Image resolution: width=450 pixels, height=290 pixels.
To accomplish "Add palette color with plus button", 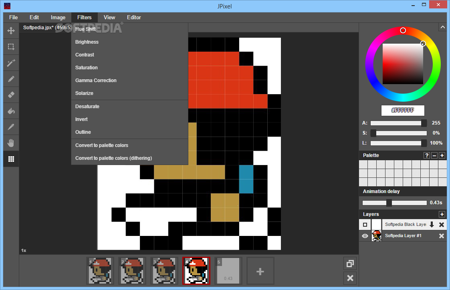I will 442,155.
